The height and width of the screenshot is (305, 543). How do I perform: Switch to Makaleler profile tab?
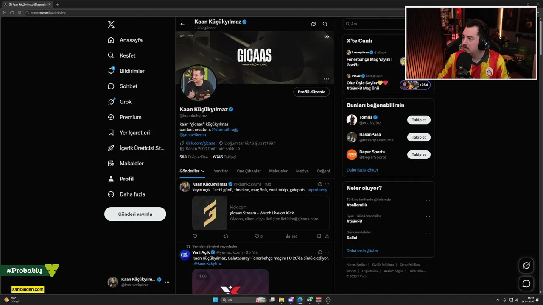click(278, 171)
